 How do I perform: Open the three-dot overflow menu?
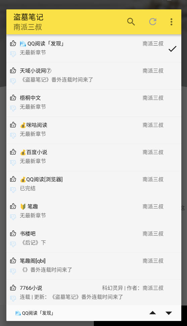[x=171, y=22]
